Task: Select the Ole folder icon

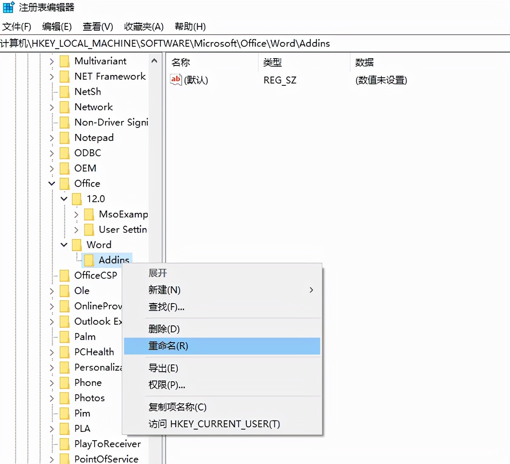Action: 65,291
